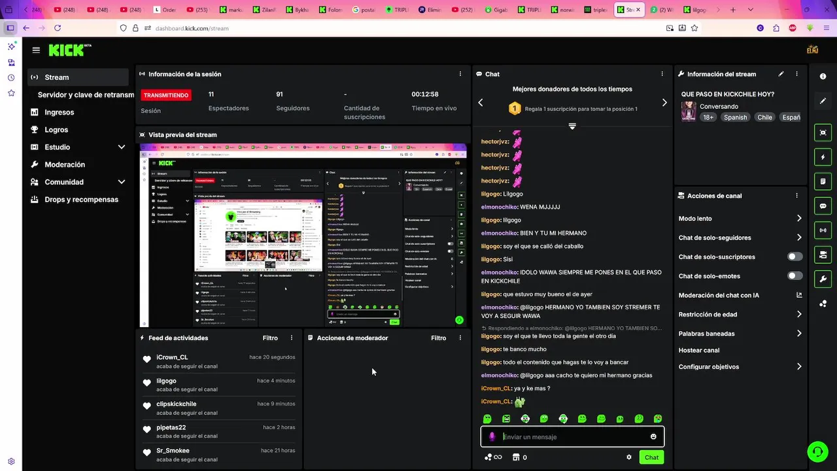Open the Acciones de moderador three-dot menu
The height and width of the screenshot is (471, 837).
point(460,338)
